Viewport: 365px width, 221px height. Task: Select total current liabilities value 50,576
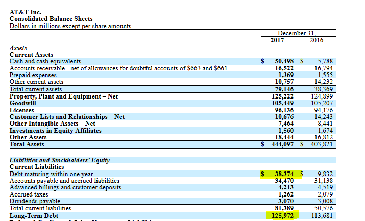click(324, 208)
